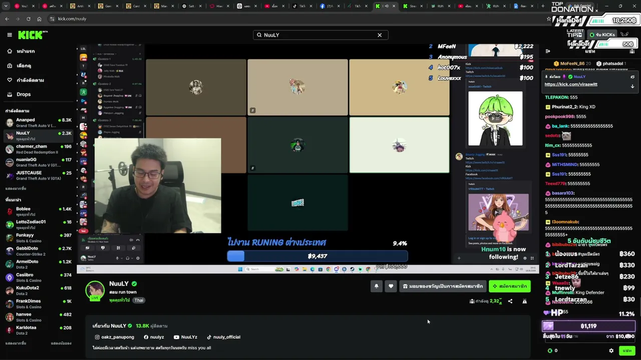
Task: Bookmark this page with star icon
Action: tap(549, 18)
